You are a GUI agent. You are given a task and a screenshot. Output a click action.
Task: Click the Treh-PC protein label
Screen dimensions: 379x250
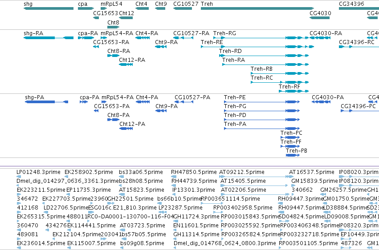291,133
